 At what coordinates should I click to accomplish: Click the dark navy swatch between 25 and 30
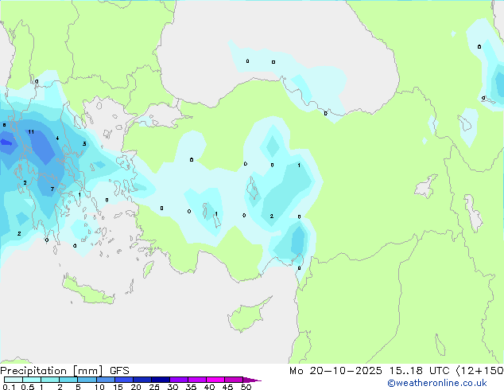pyautogui.click(x=161, y=380)
